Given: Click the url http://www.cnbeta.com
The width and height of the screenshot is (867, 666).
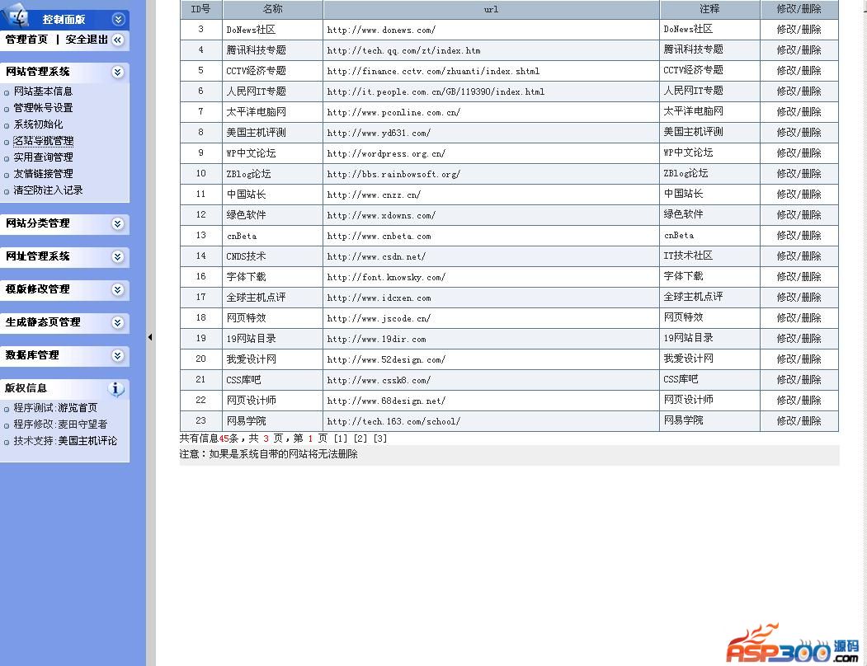Looking at the screenshot, I should point(379,236).
